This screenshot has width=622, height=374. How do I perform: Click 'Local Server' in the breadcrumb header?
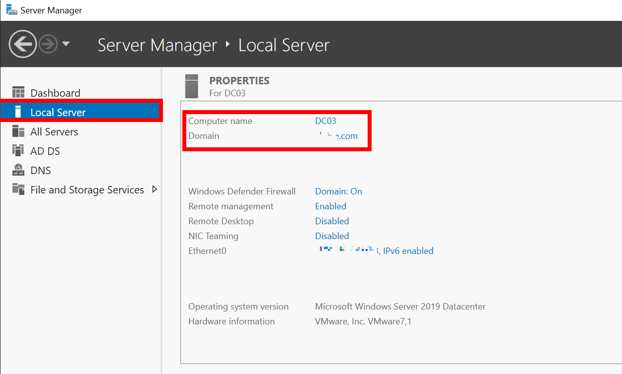point(284,45)
